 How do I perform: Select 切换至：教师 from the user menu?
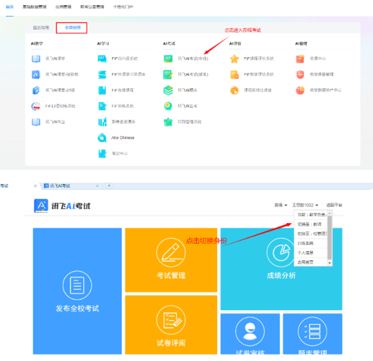tap(310, 224)
